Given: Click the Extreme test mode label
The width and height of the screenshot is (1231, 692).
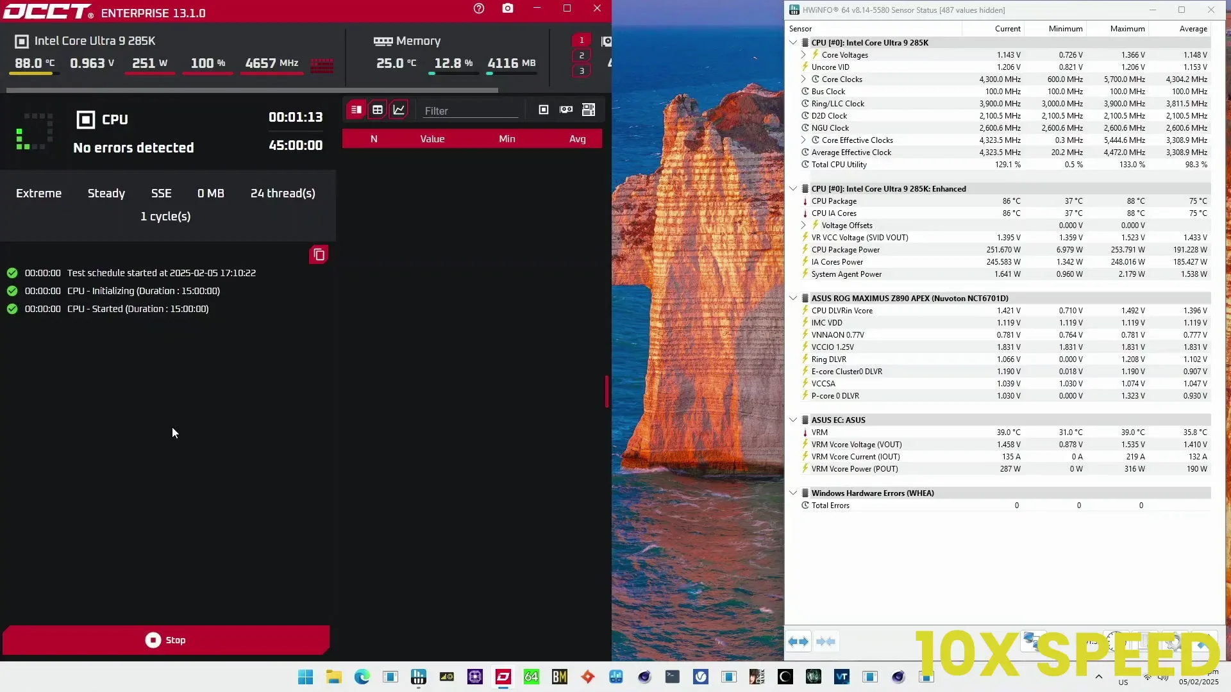Looking at the screenshot, I should click(x=39, y=194).
